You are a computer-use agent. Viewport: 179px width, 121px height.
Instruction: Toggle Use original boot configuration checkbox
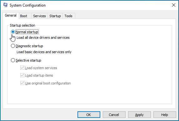point(22,83)
